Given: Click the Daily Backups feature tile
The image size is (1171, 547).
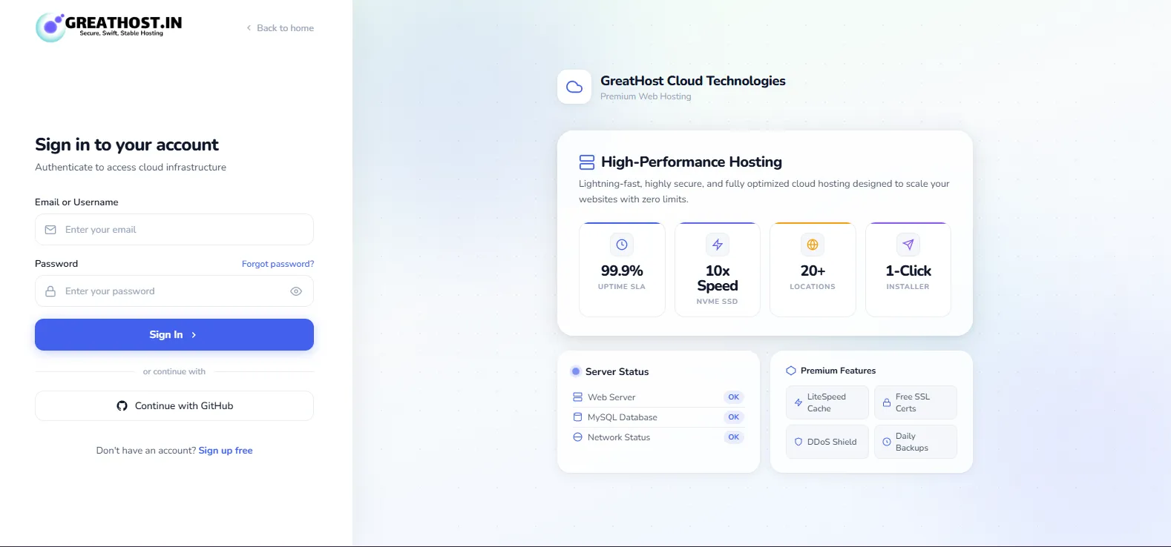Looking at the screenshot, I should point(916,442).
